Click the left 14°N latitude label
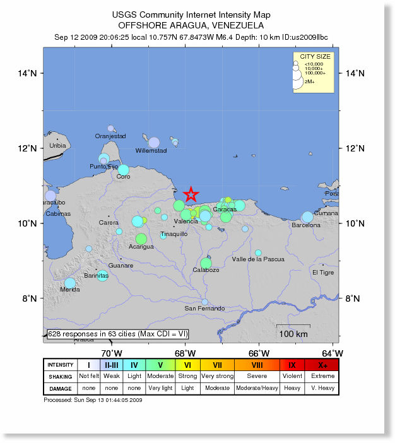Screen dimensions: 395x443 pyautogui.click(x=27, y=73)
